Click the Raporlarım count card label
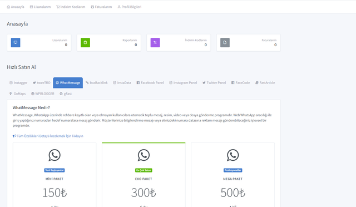Viewport: 356px width, 207px height. click(130, 40)
